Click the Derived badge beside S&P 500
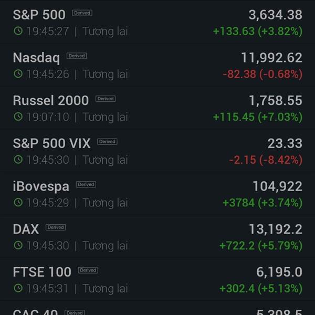The height and width of the screenshot is (315, 315). click(82, 13)
